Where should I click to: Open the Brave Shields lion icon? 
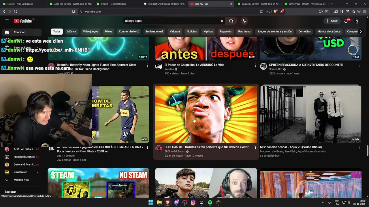[275, 11]
